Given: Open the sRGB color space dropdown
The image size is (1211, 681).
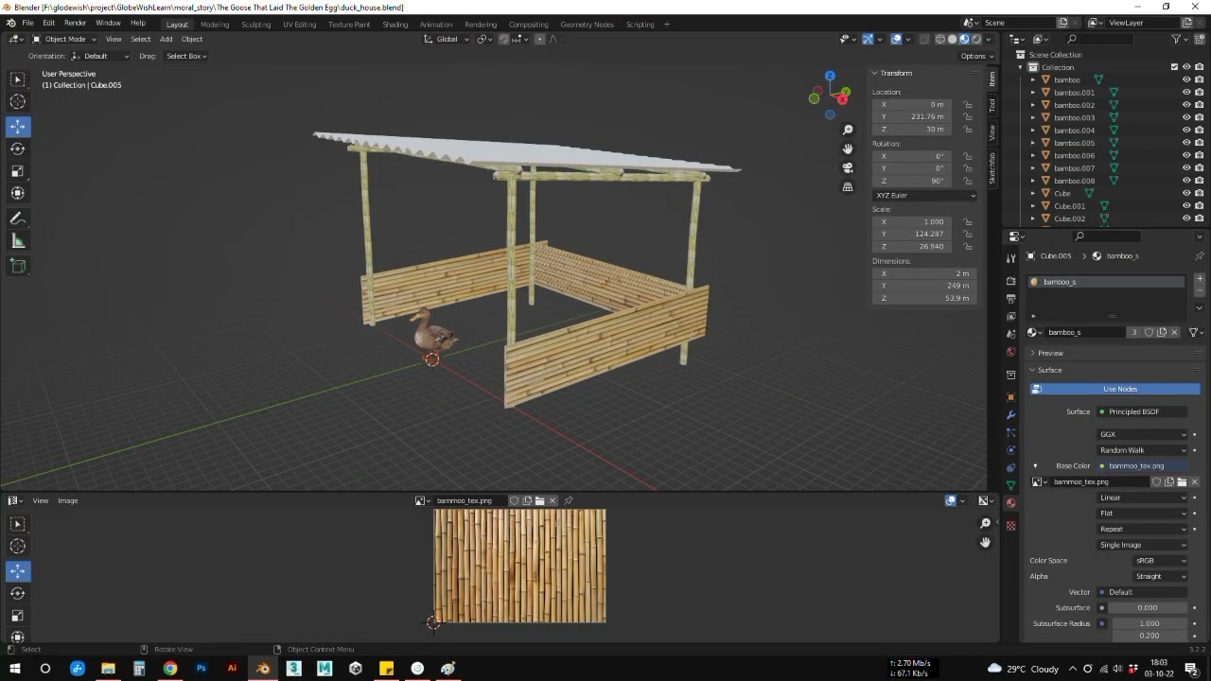Looking at the screenshot, I should 1160,561.
